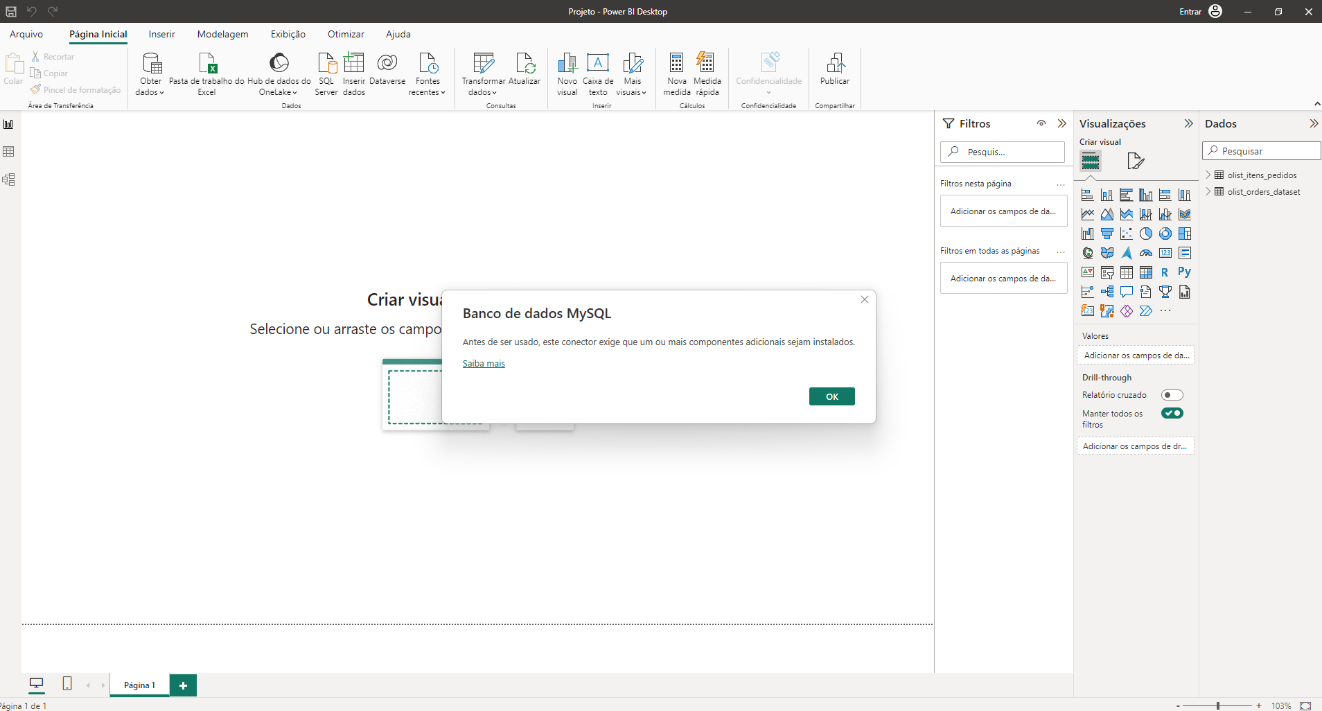Click the Publicar button

click(835, 69)
